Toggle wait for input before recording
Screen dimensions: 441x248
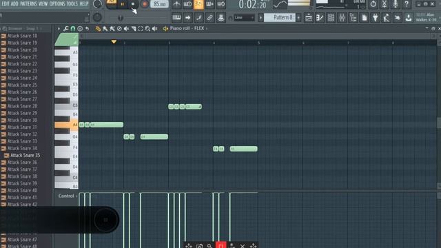point(187,4)
